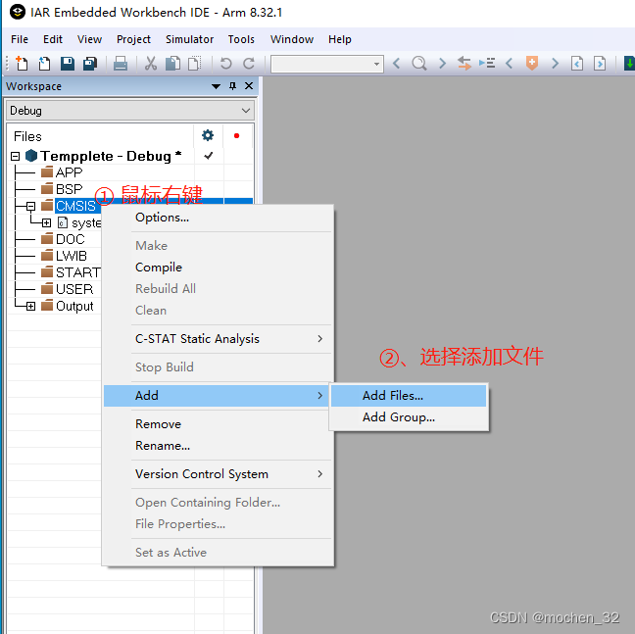Viewport: 635px width, 634px height.
Task: Pin the Workspace panel
Action: click(x=232, y=86)
